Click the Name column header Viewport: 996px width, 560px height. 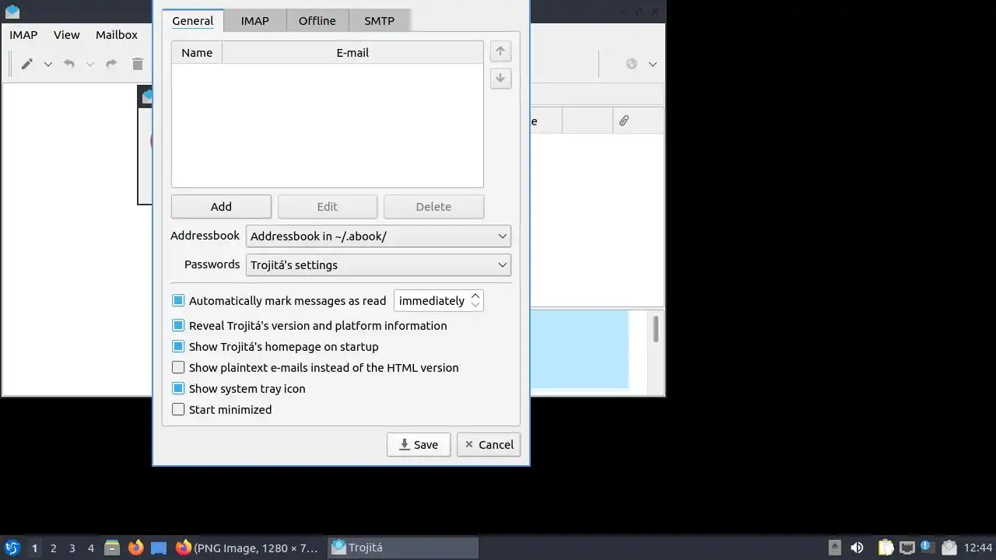tap(197, 53)
